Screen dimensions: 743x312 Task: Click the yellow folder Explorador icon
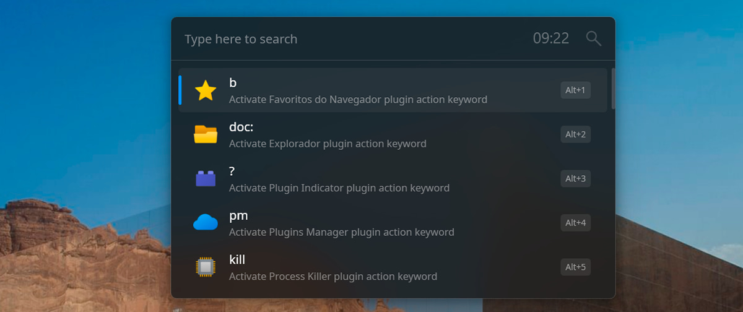pos(206,134)
